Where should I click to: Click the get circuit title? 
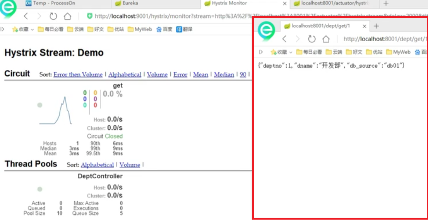click(x=118, y=86)
